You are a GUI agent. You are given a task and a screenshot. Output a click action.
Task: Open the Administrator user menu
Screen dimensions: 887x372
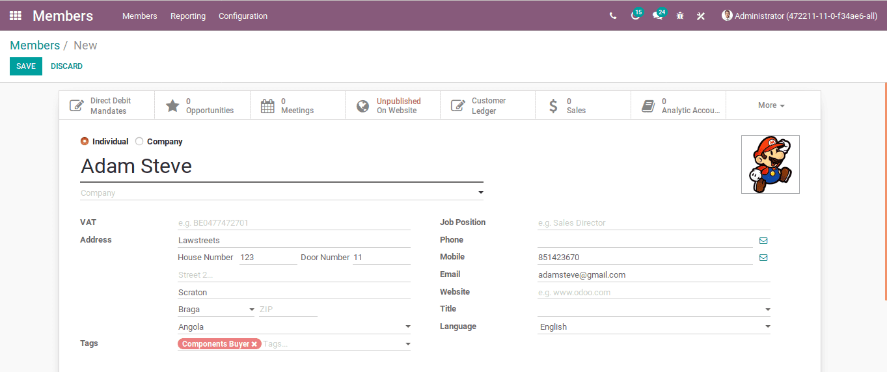coord(800,16)
